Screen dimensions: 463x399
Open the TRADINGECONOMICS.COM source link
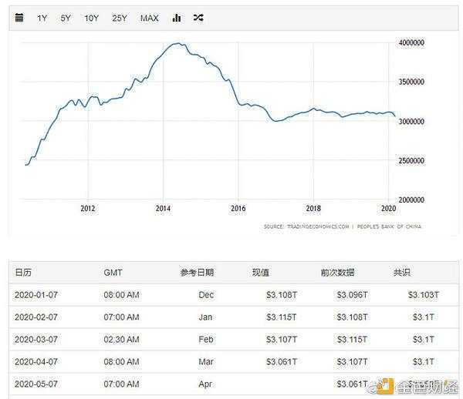tap(318, 226)
